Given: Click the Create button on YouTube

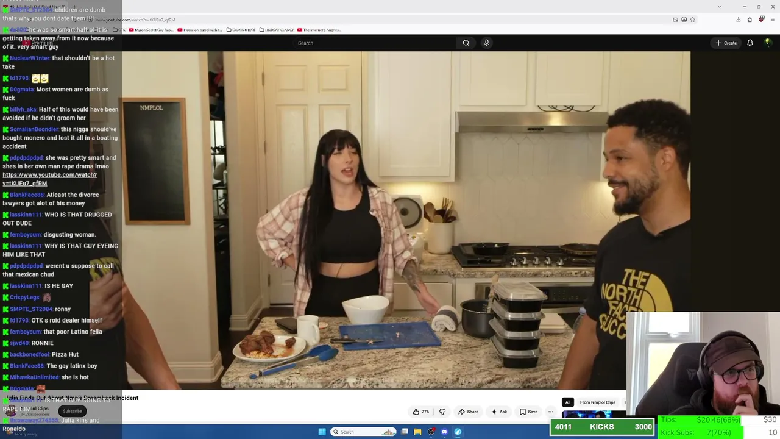Looking at the screenshot, I should [x=726, y=43].
